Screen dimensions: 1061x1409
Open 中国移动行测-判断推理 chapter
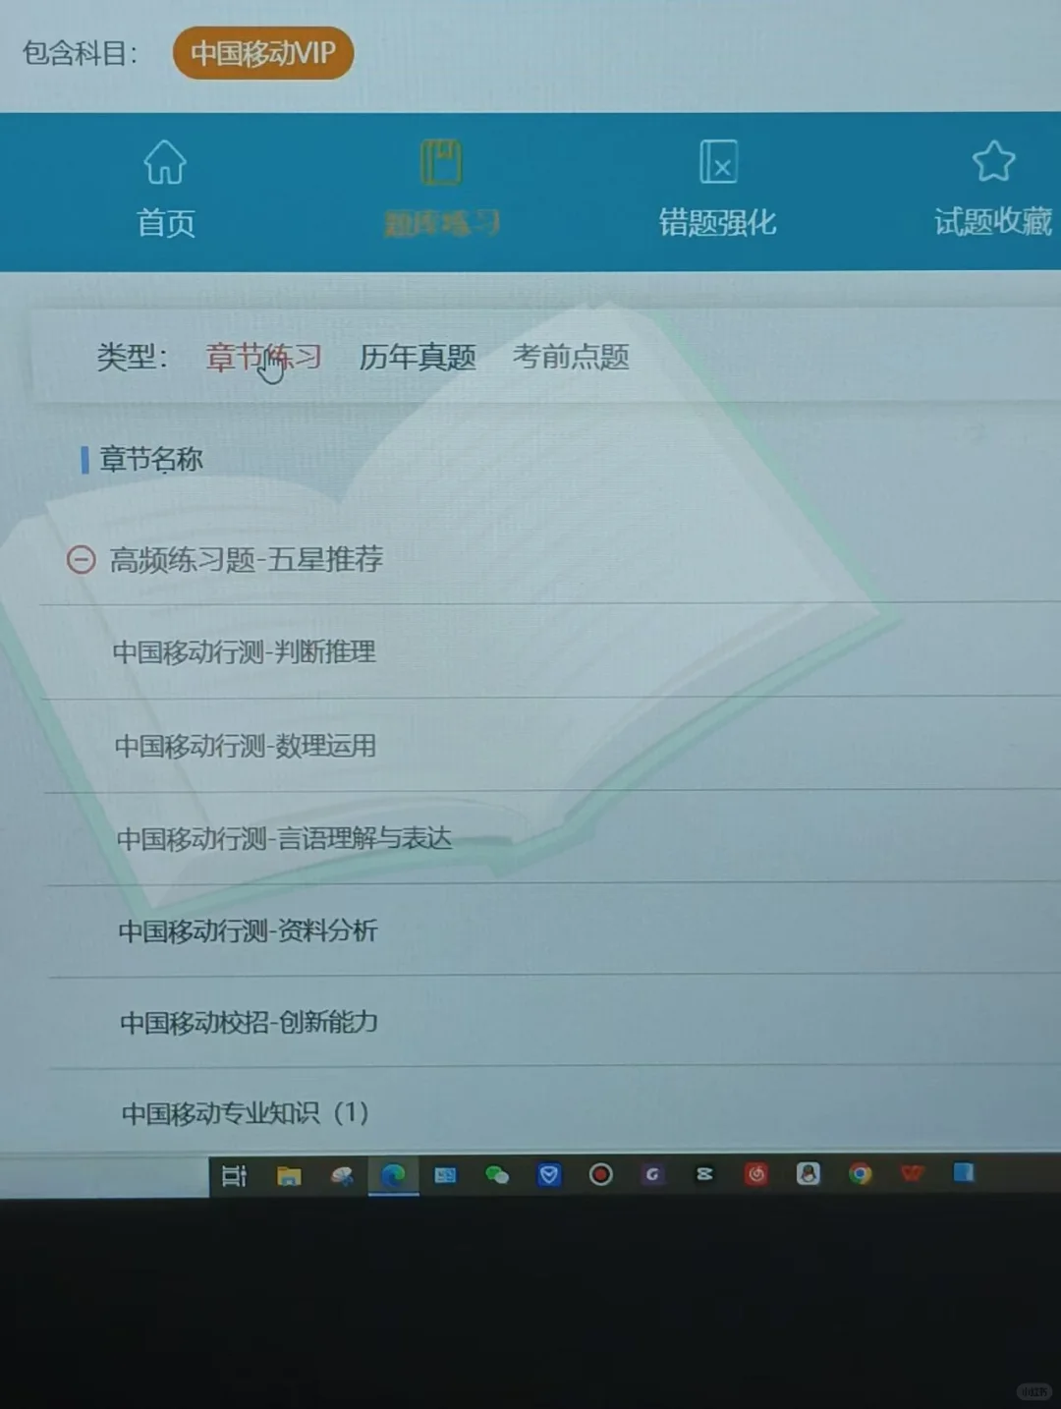(244, 651)
